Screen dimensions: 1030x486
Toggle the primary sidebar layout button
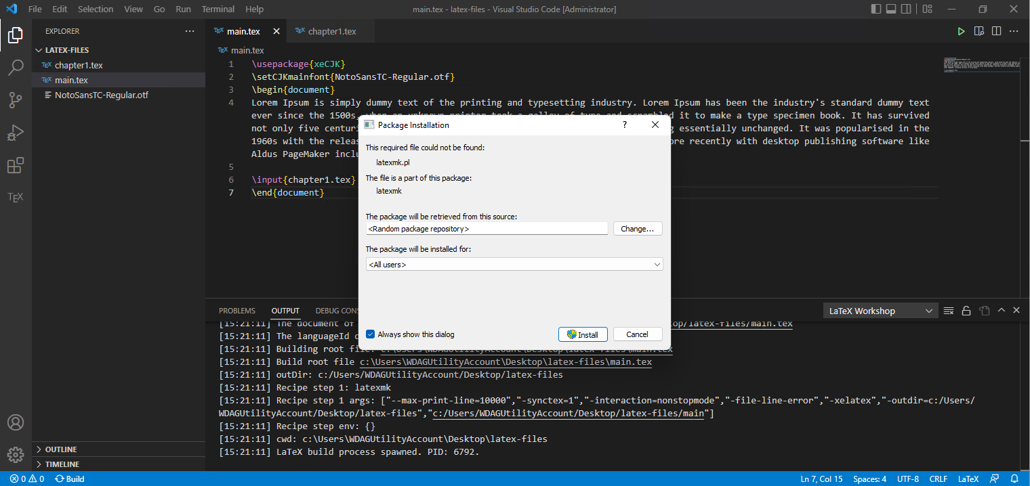(876, 9)
